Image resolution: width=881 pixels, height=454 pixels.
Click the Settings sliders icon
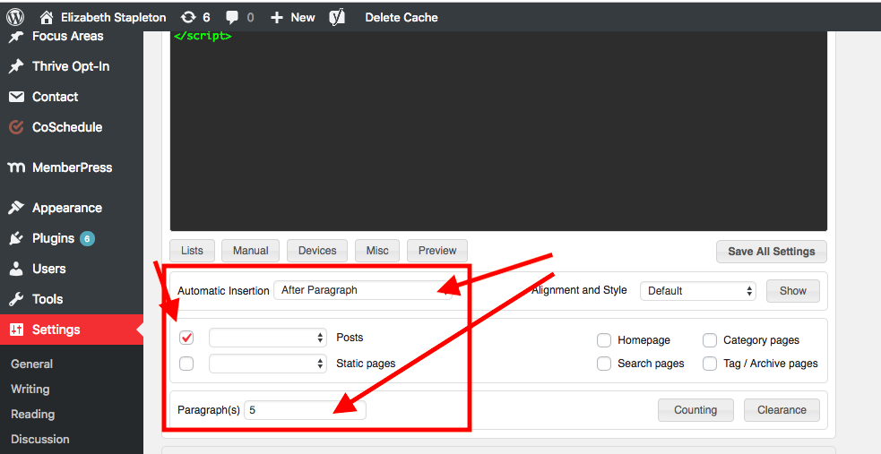[16, 330]
